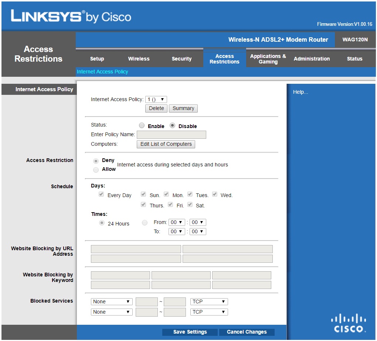Select the From/To time range radio button
Screen dimensions: 377x341
[145, 223]
